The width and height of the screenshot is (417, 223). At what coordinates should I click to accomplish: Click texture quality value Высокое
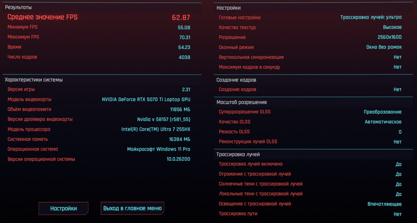coord(392,27)
